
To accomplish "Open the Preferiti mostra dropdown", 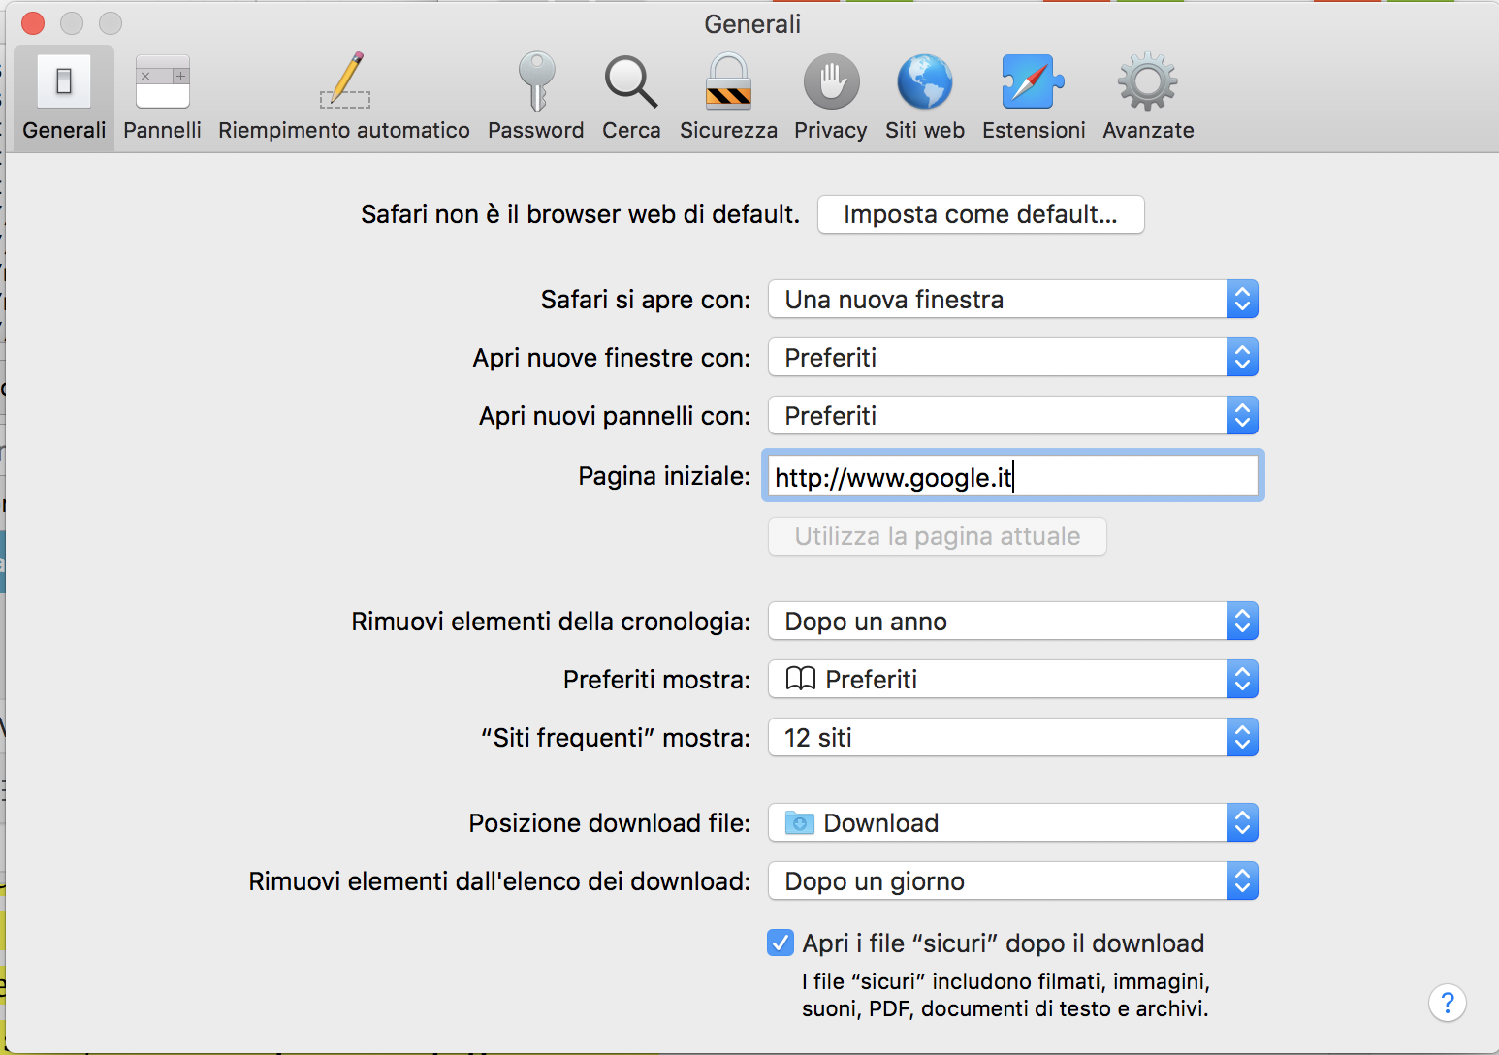I will pyautogui.click(x=1013, y=680).
